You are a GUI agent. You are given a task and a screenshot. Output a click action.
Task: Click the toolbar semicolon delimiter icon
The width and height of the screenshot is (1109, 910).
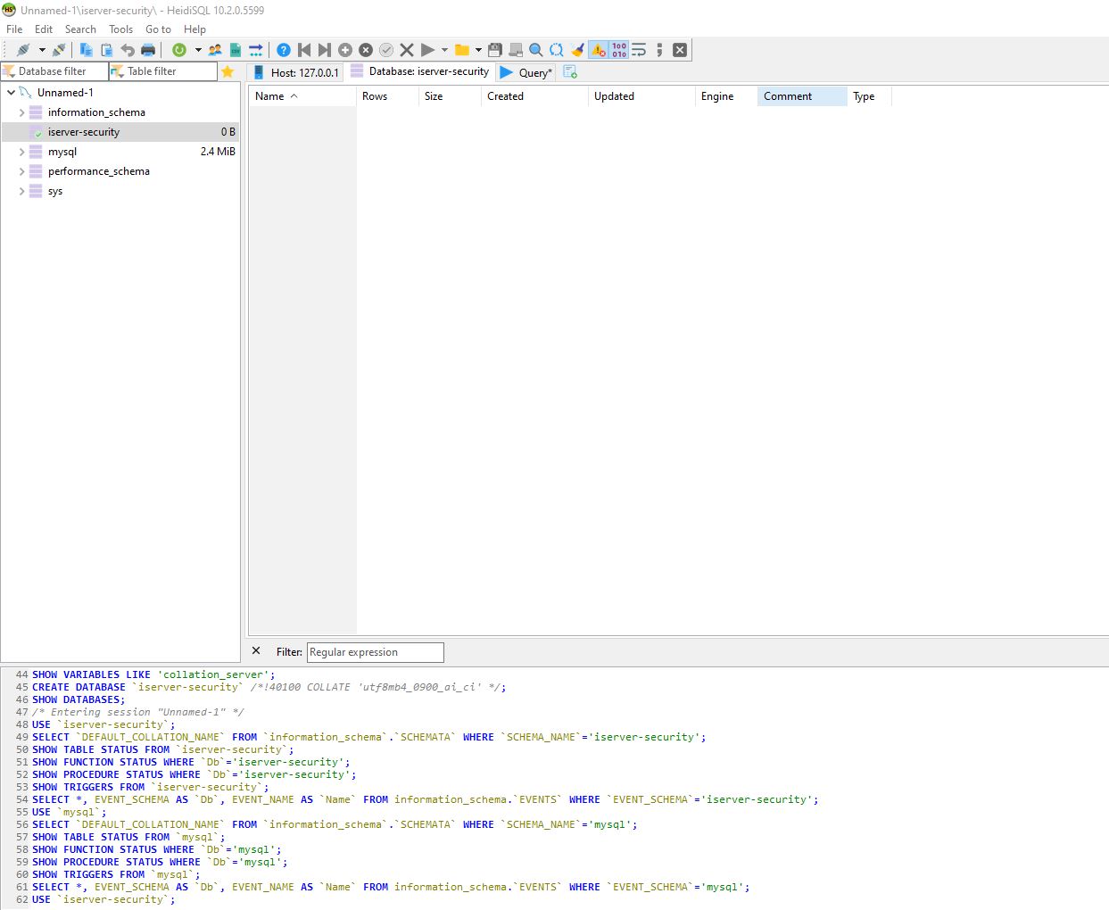[659, 50]
